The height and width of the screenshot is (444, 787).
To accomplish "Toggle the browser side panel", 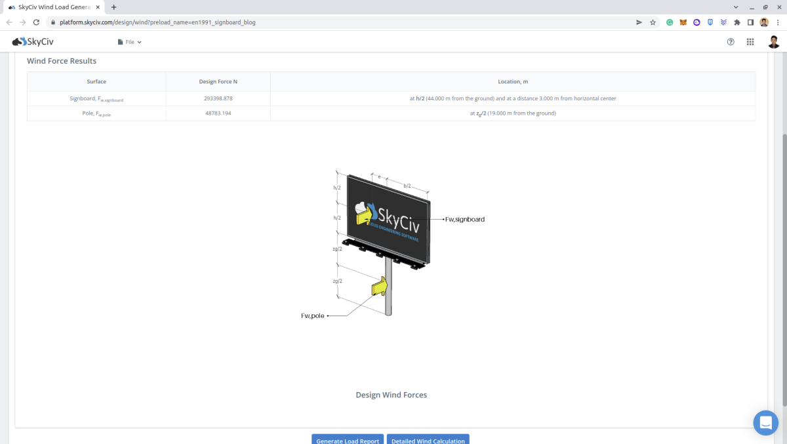I will point(751,22).
